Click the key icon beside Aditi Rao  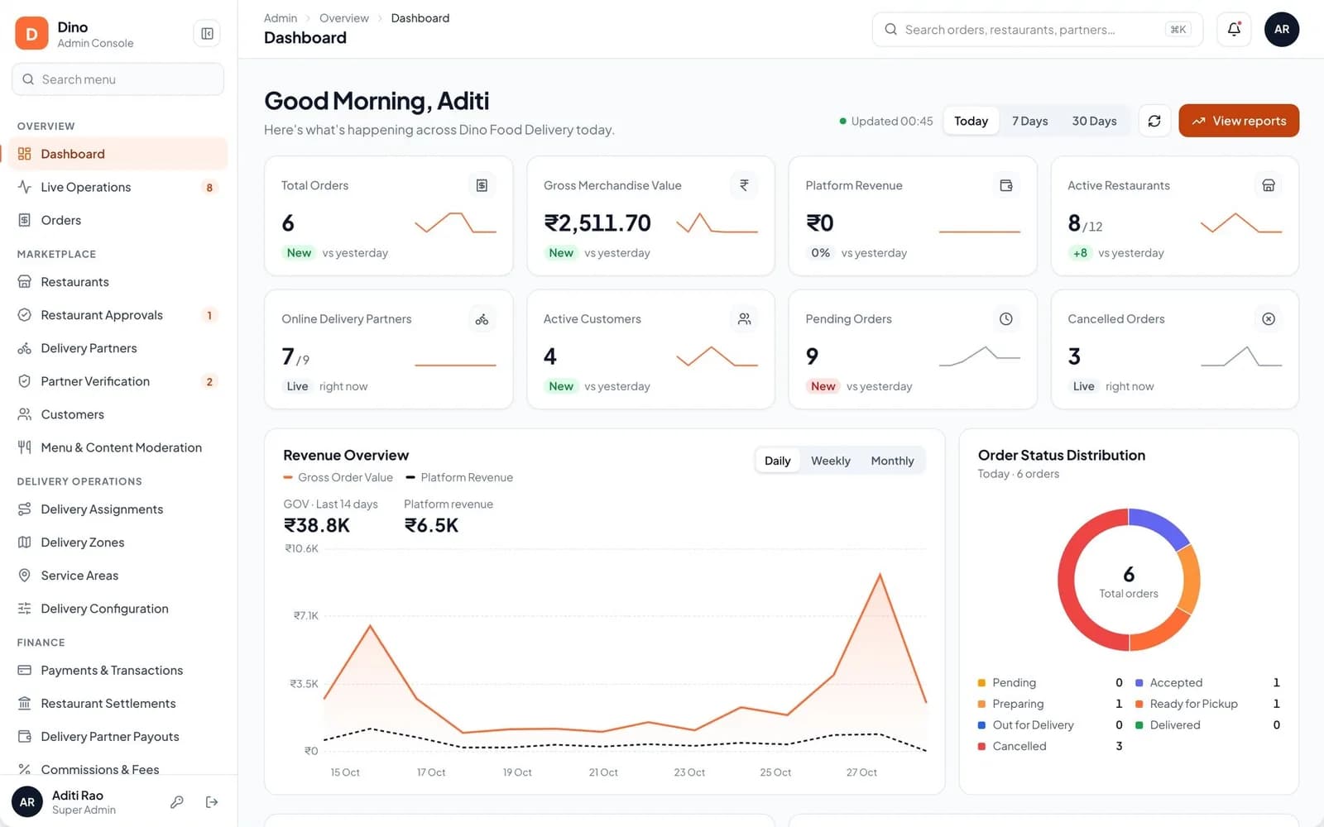coord(177,801)
